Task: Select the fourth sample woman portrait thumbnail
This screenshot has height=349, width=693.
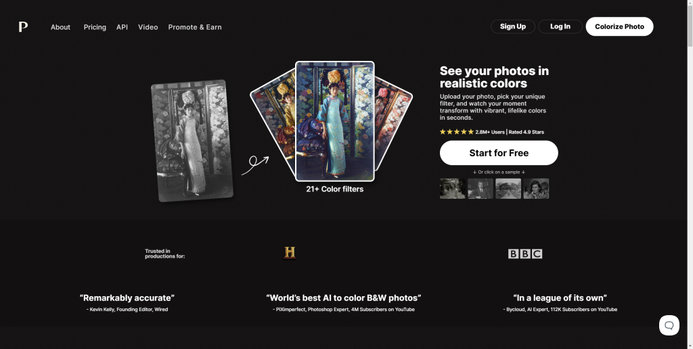Action: coord(536,189)
